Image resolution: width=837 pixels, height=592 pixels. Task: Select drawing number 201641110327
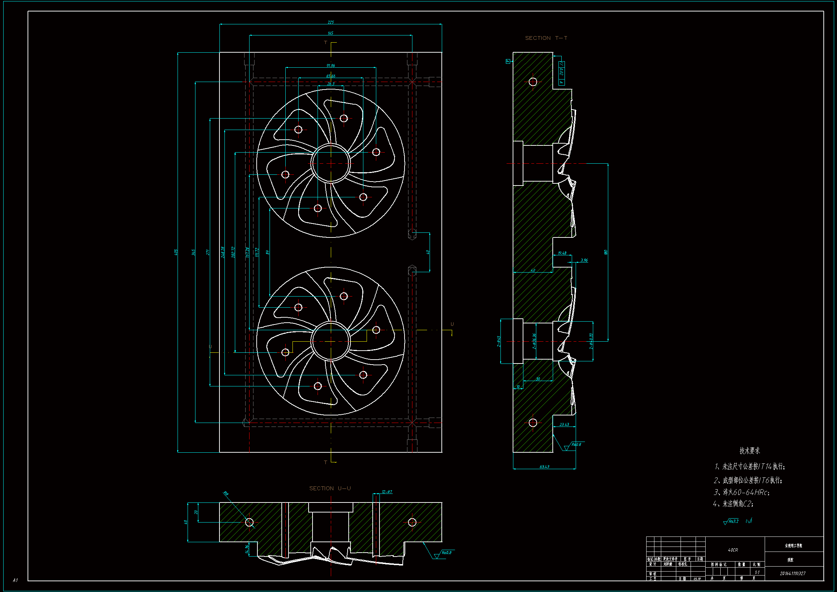click(x=793, y=574)
